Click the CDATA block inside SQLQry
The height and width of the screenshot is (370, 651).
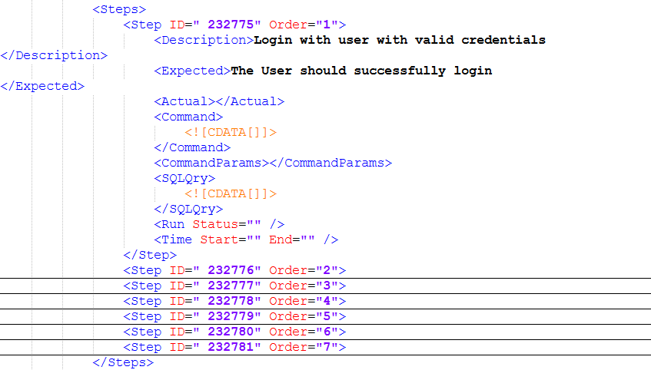tap(230, 193)
